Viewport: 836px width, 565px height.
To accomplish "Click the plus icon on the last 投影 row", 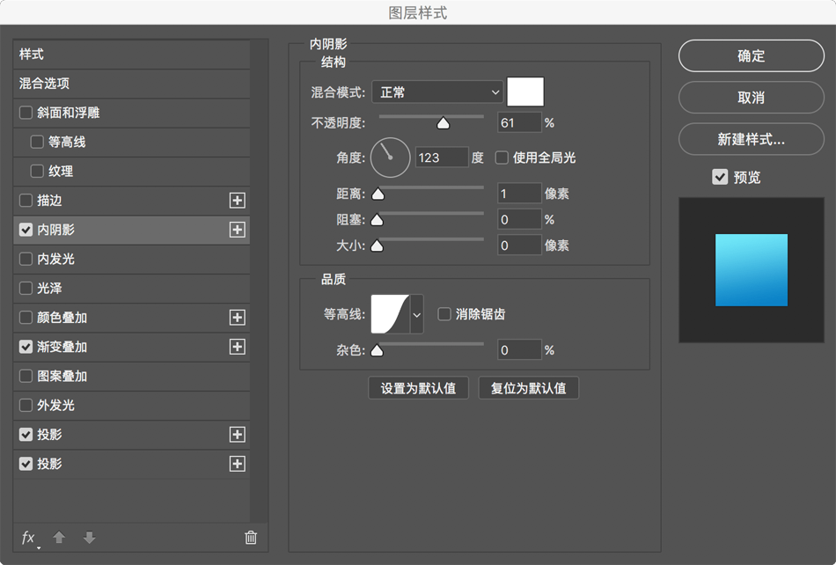I will [238, 464].
